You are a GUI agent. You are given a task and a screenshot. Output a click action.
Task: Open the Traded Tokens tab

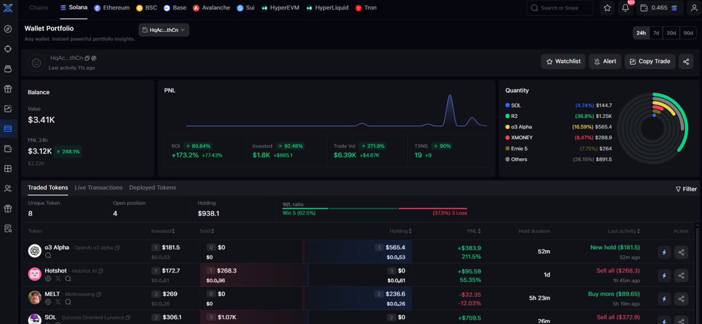point(48,188)
